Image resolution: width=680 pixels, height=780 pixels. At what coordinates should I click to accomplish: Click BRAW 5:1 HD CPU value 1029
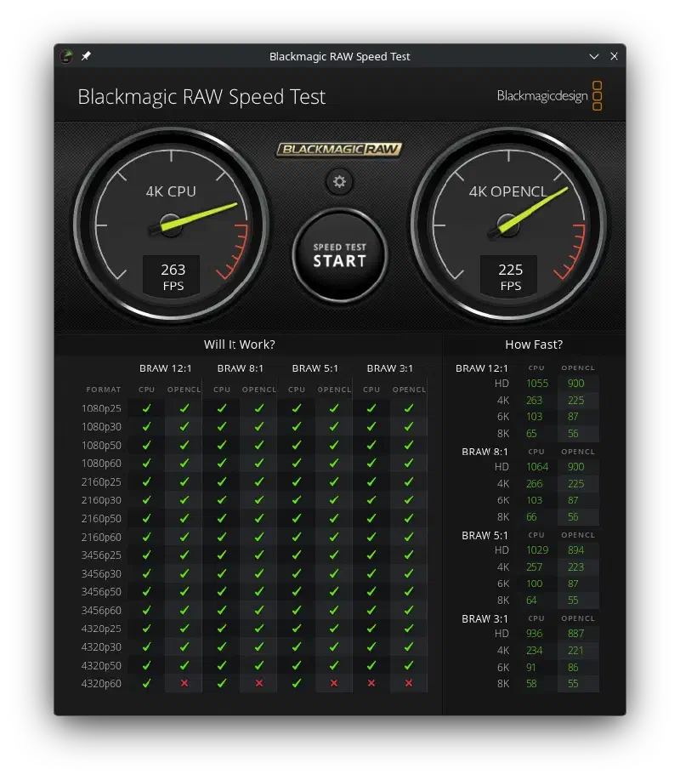[537, 549]
